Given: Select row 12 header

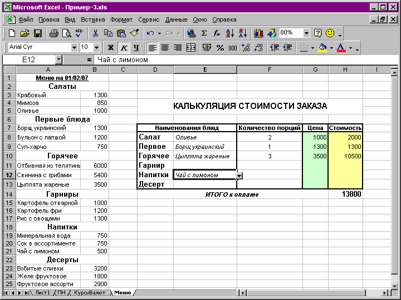Looking at the screenshot, I should click(x=9, y=175).
